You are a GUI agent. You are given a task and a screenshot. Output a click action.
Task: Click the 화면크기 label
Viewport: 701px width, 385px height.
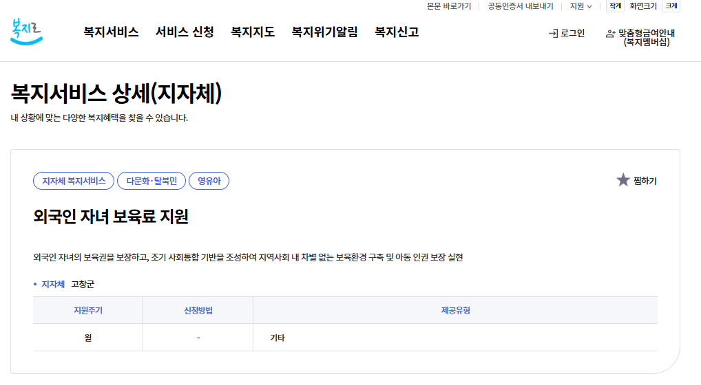point(643,6)
